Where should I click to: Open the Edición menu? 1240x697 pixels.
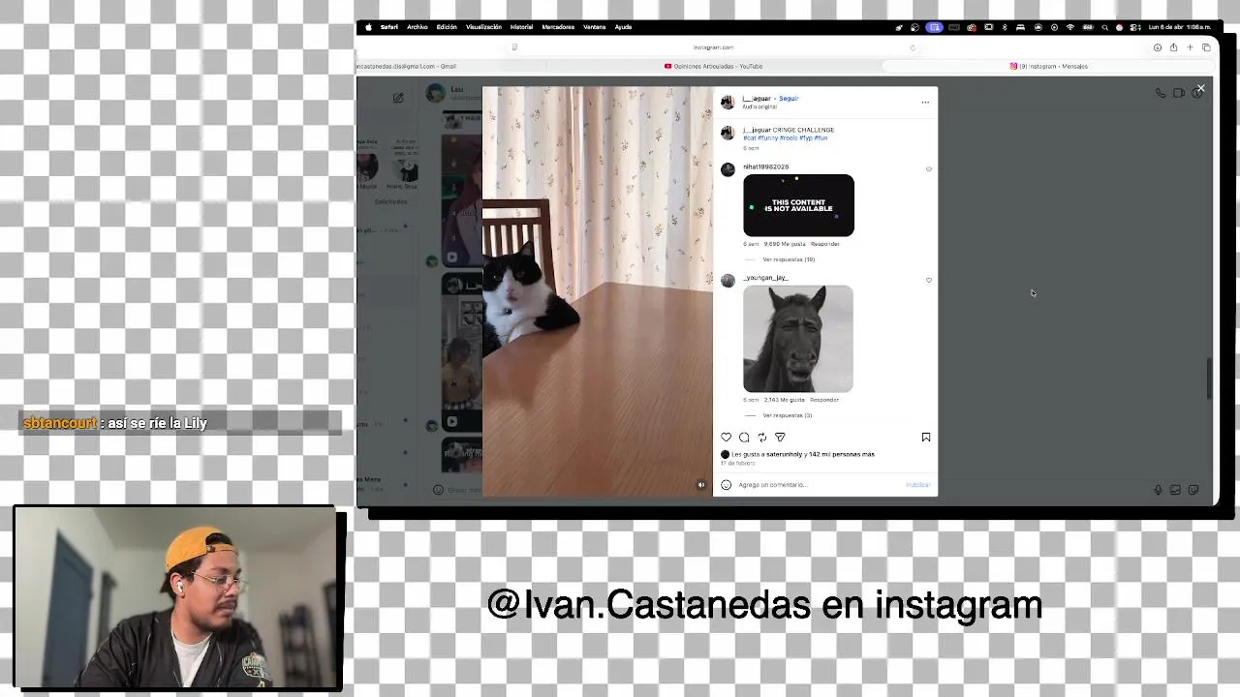click(447, 27)
